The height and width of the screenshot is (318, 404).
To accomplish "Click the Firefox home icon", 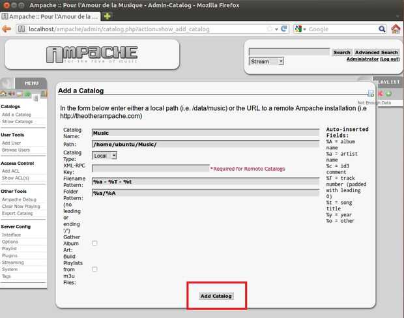I will (x=396, y=29).
